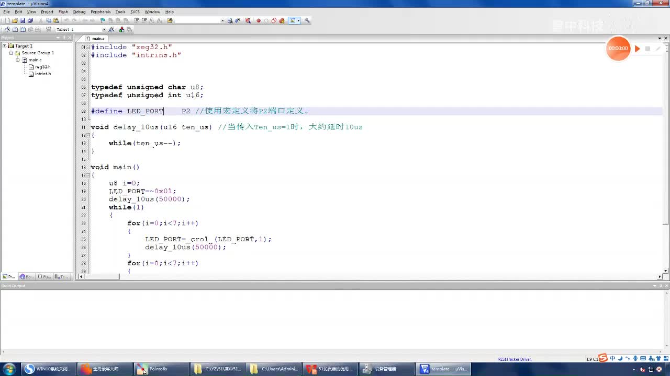Click the Kill all breakpoints icon
The image size is (670, 376).
click(282, 21)
